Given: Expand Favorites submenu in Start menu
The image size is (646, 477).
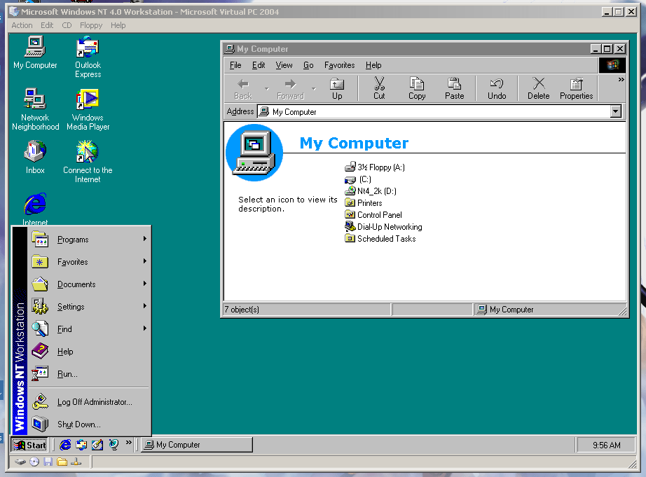Looking at the screenshot, I should point(90,261).
